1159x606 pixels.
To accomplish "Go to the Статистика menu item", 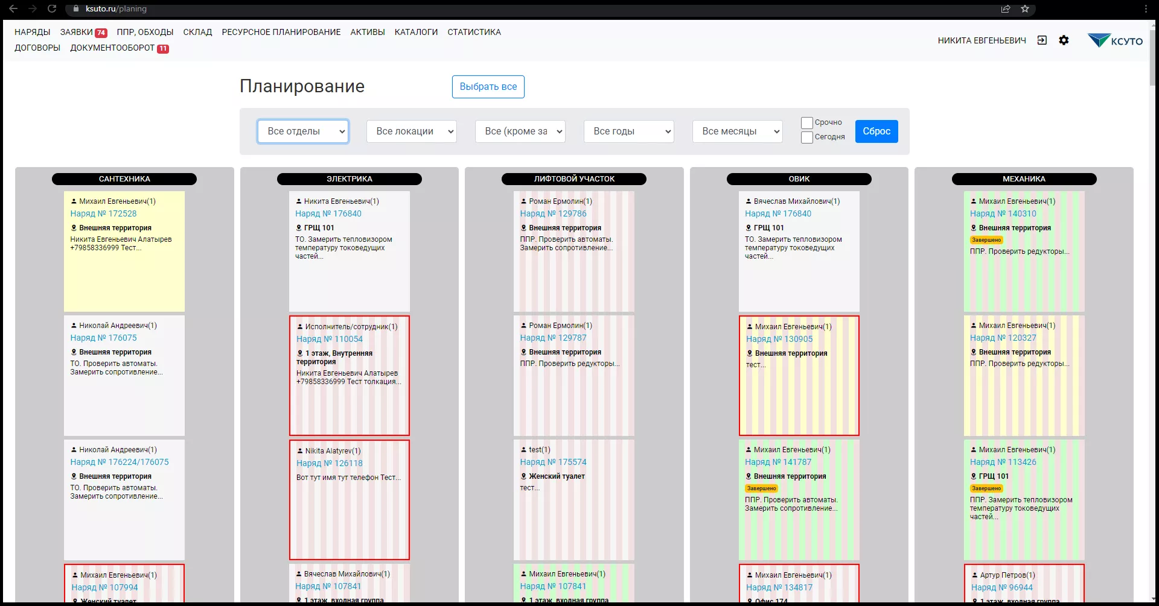I will 474,33.
